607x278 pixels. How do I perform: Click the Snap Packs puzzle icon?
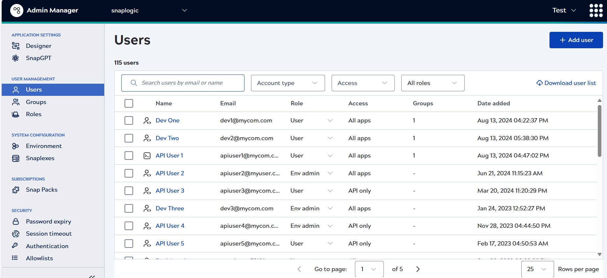click(15, 190)
